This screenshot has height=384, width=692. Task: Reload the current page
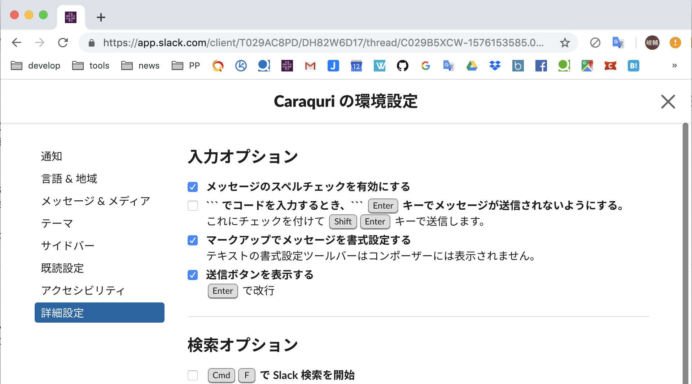(x=63, y=43)
